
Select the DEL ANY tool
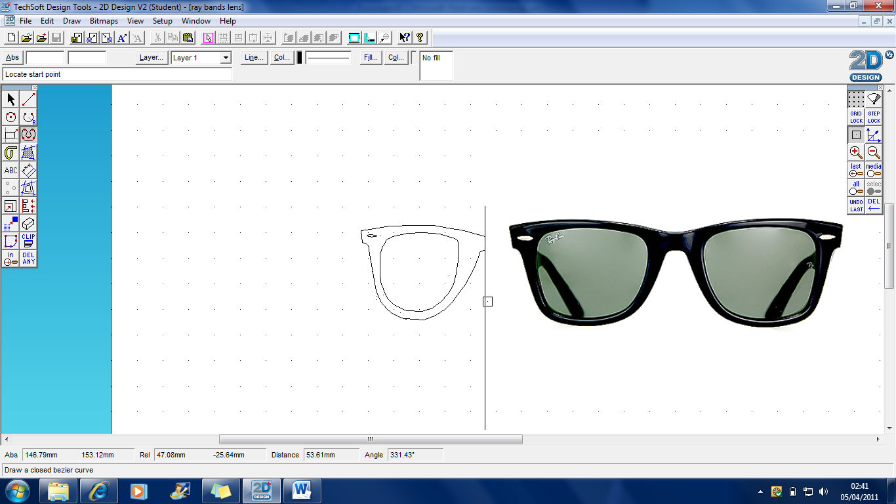pos(27,258)
